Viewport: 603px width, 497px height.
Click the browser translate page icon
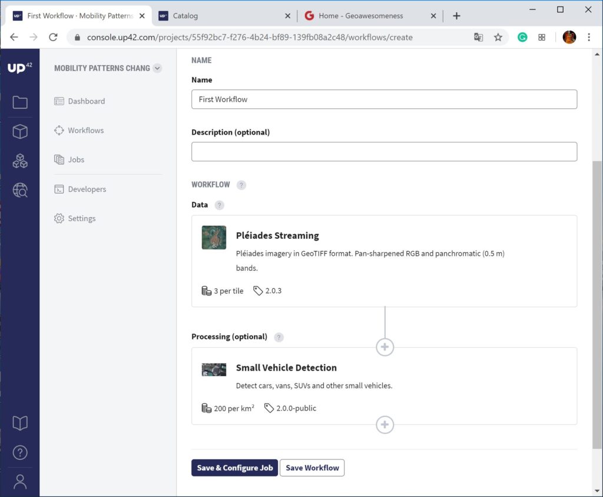click(478, 37)
